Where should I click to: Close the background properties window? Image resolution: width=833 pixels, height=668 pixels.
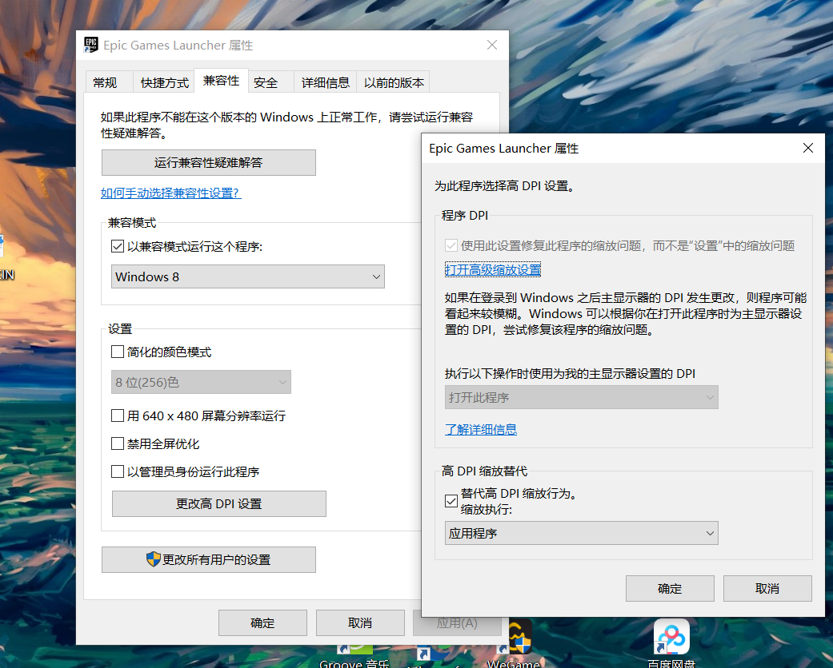[492, 45]
